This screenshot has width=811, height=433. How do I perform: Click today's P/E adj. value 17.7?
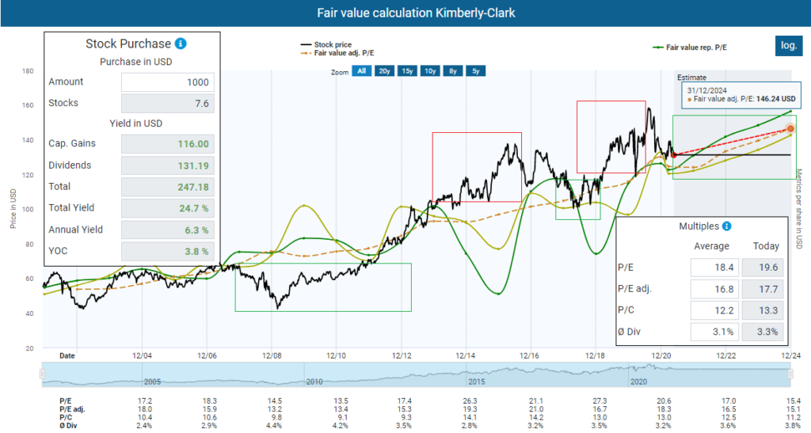tap(763, 289)
